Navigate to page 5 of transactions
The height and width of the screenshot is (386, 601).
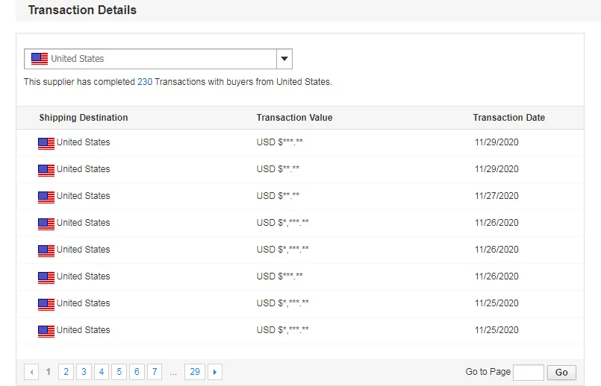(119, 372)
